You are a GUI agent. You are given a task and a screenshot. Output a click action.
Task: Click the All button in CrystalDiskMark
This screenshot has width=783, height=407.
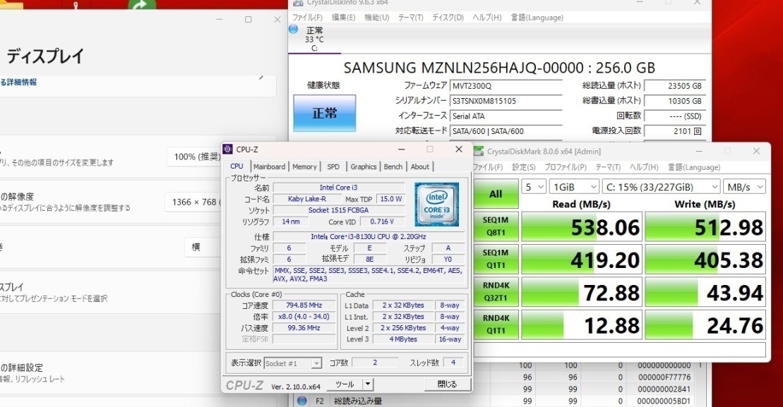[496, 194]
